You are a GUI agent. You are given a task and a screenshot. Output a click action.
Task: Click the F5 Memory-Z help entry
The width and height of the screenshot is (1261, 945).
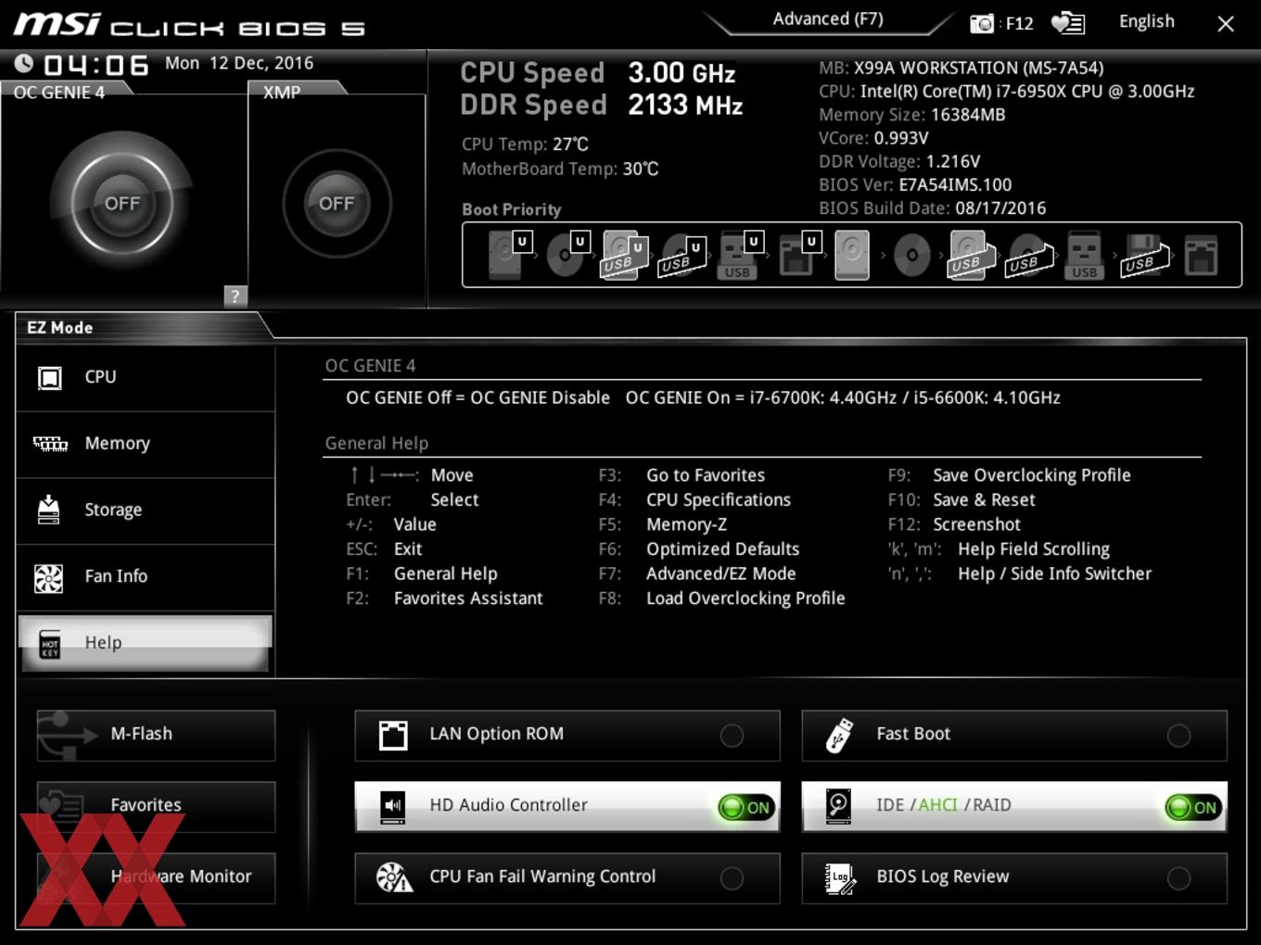tap(663, 524)
